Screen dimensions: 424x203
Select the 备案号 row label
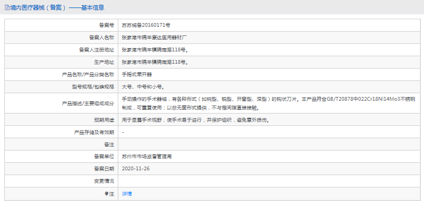(107, 26)
